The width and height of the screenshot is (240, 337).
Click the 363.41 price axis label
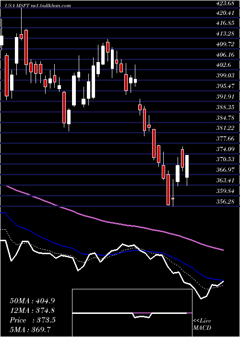pyautogui.click(x=225, y=181)
